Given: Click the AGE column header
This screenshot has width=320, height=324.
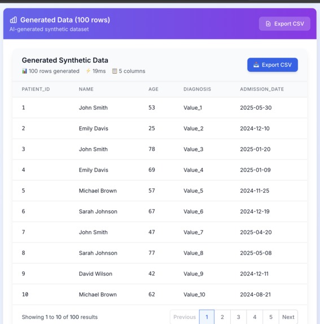Looking at the screenshot, I should point(154,89).
